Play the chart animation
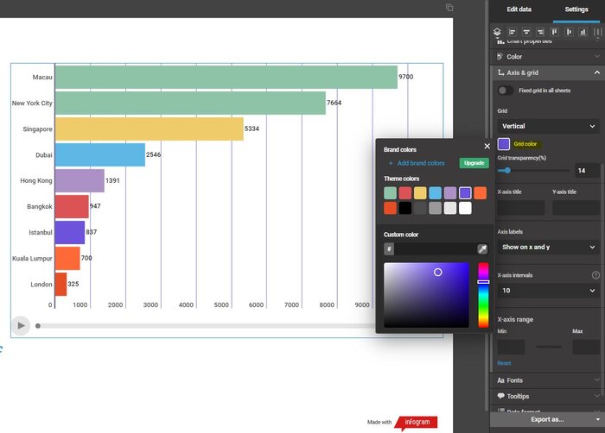Image resolution: width=605 pixels, height=433 pixels. pyautogui.click(x=21, y=325)
